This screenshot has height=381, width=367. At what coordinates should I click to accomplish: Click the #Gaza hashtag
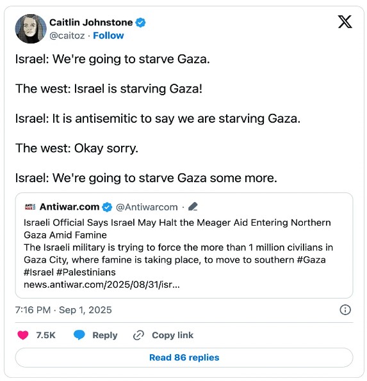point(311,260)
